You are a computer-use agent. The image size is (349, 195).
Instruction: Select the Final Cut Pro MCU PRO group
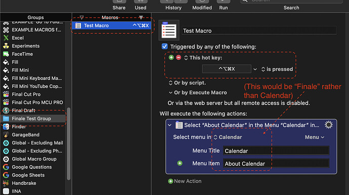[33, 102]
